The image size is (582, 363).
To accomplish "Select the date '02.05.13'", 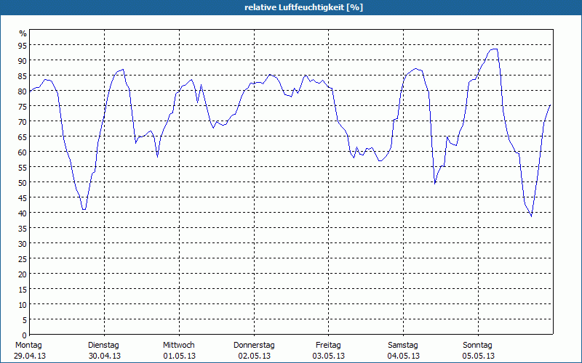I will click(x=254, y=356).
